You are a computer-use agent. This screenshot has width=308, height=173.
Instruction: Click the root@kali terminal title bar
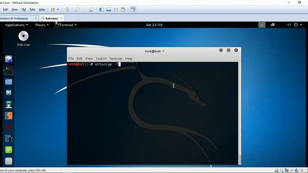coord(154,51)
